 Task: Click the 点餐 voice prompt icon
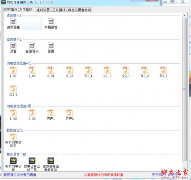pyautogui.click(x=13, y=48)
